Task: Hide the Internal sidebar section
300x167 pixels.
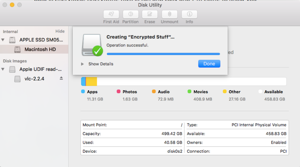Action: pyautogui.click(x=60, y=31)
